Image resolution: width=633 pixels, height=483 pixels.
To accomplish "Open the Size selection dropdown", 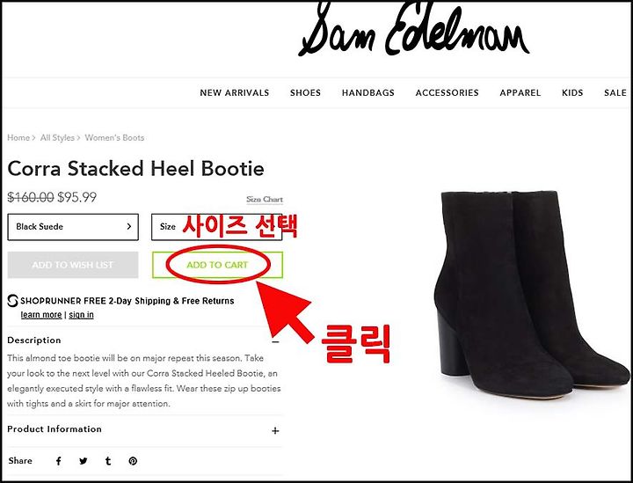I will pyautogui.click(x=217, y=227).
